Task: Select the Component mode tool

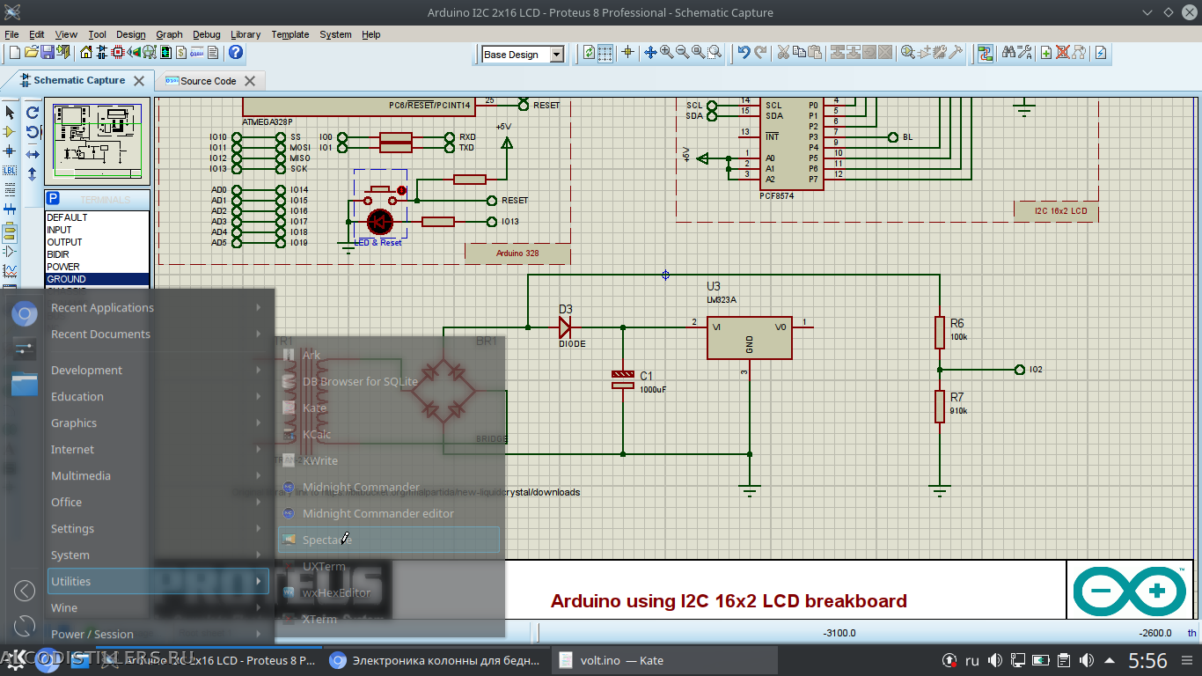Action: click(x=11, y=131)
